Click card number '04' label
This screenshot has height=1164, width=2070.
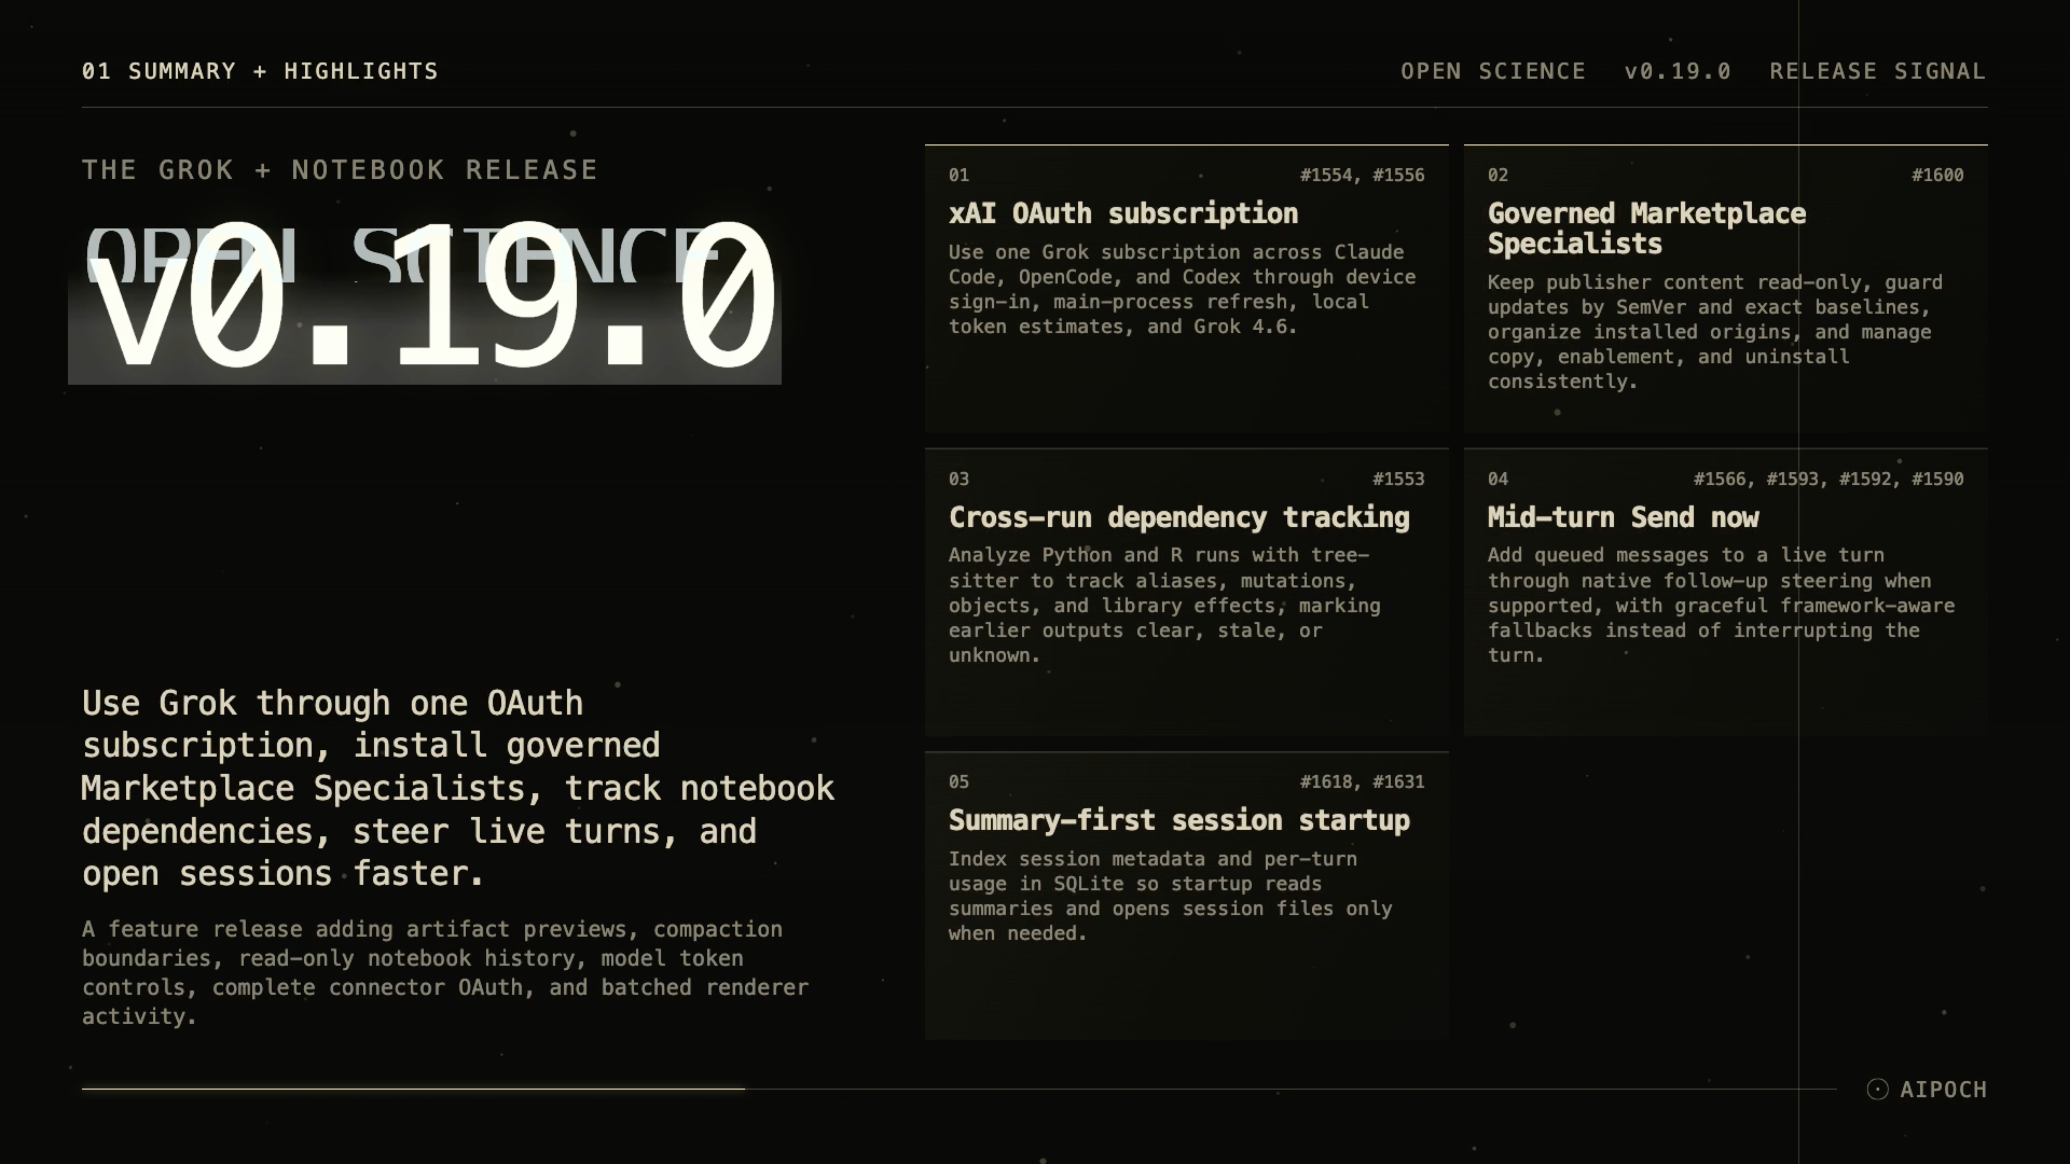click(x=1498, y=479)
